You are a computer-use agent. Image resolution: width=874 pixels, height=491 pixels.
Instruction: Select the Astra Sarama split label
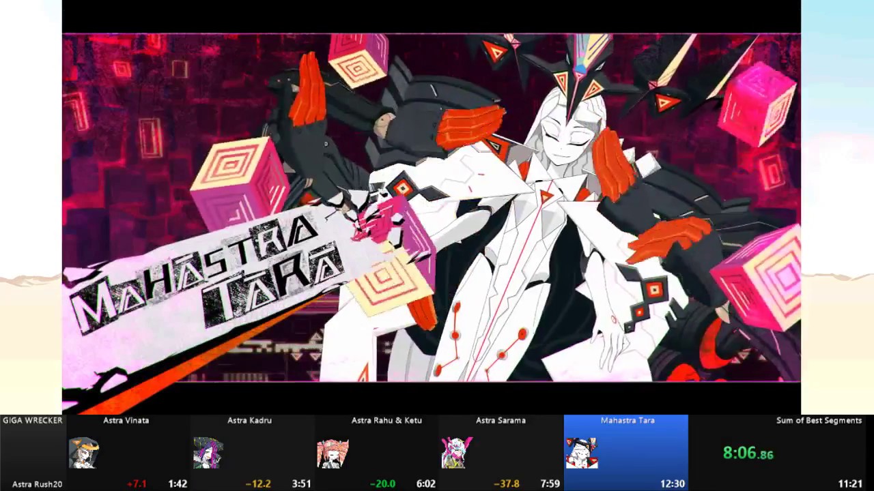[x=501, y=421]
